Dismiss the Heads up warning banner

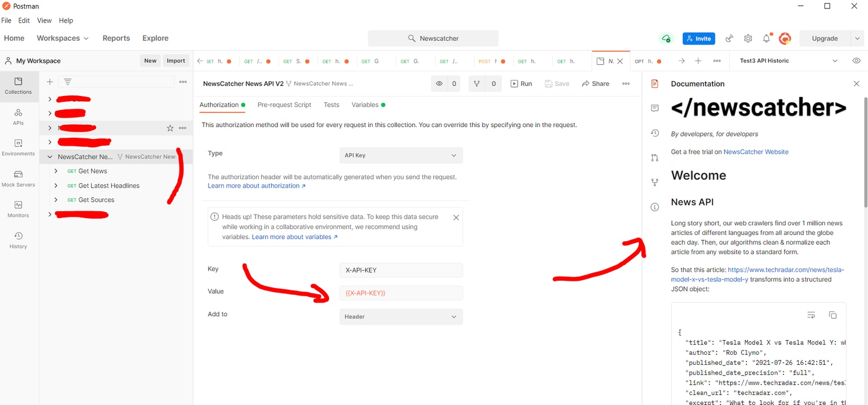pyautogui.click(x=456, y=217)
